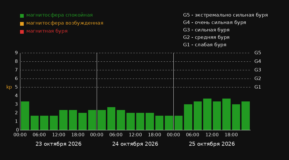The image size is (289, 160).
Task: Click the y-axis value 7
Action: 16,70
